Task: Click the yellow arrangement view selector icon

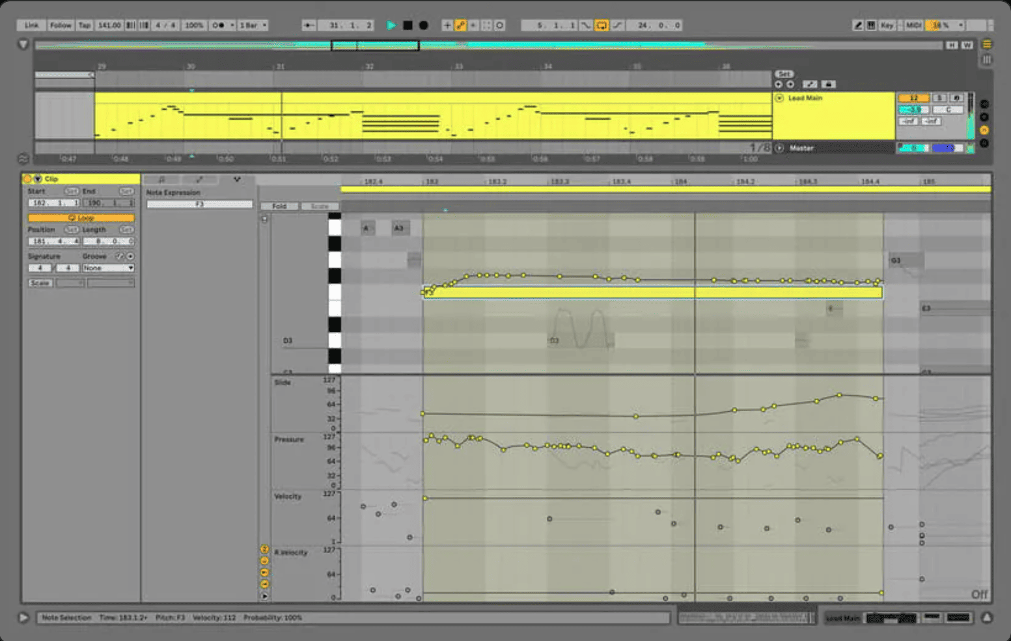Action: point(987,45)
